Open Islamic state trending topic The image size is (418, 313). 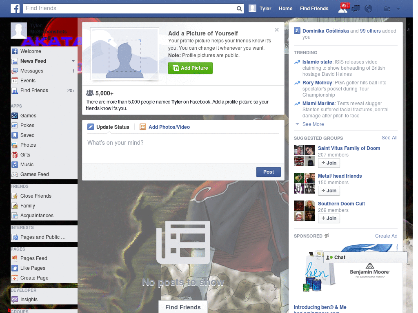coord(317,62)
